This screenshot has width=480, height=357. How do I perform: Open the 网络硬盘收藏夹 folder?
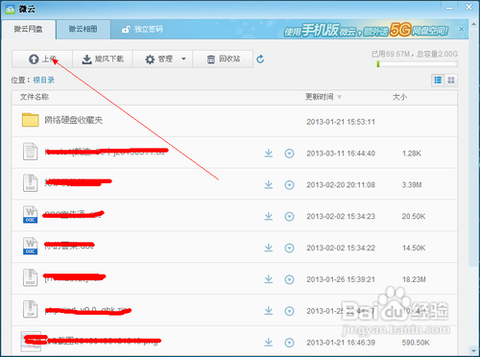click(x=73, y=120)
